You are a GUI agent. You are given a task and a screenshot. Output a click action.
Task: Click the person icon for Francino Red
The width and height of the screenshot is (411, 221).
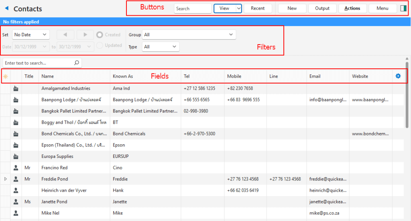coord(16,168)
